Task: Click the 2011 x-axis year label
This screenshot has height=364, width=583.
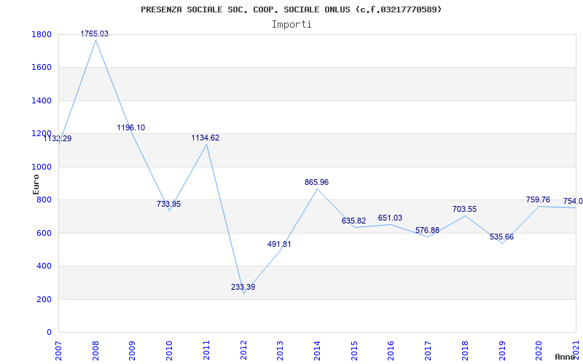Action: [x=206, y=351]
